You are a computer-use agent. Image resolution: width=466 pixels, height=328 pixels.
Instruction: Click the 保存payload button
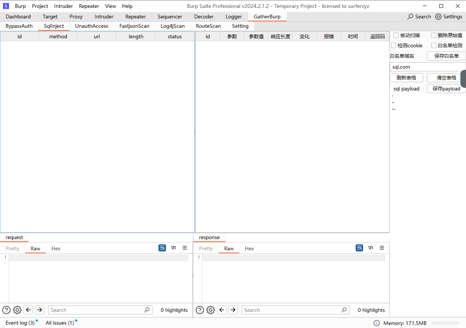pyautogui.click(x=446, y=89)
